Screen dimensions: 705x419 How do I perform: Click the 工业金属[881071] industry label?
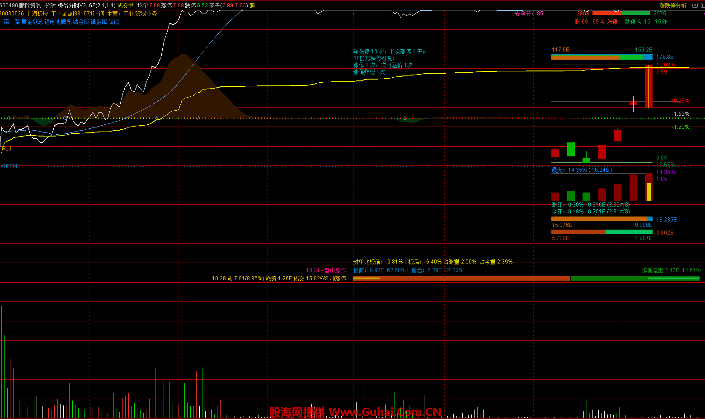click(72, 14)
